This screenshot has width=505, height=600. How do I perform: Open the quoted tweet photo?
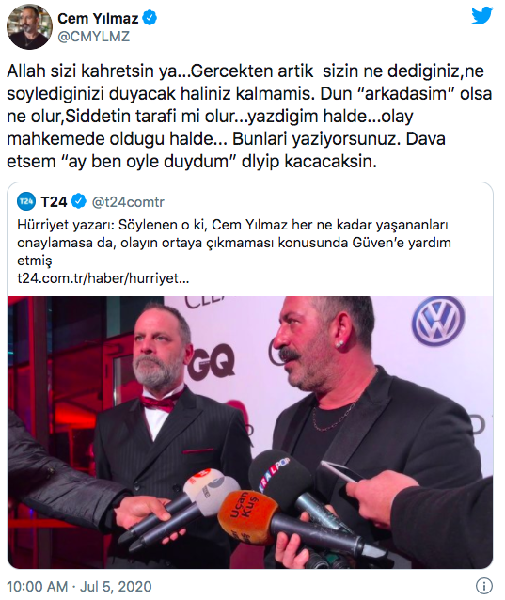250,432
